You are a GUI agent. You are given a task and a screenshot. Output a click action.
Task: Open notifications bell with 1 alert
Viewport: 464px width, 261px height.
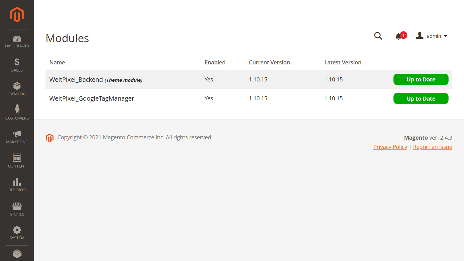(401, 36)
